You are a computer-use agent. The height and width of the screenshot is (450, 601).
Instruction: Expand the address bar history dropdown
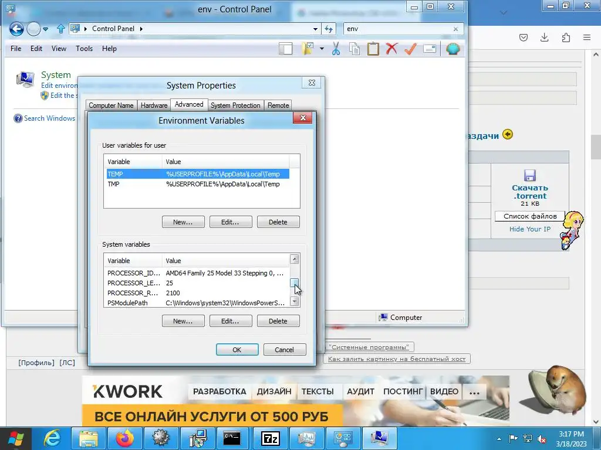coord(315,29)
